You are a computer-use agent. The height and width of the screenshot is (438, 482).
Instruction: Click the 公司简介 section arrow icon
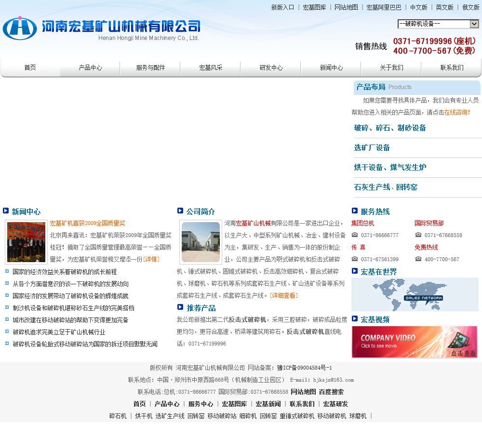tap(180, 211)
